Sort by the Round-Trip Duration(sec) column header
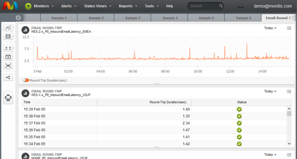Screen dimensions: 297x159 click(x=168, y=102)
